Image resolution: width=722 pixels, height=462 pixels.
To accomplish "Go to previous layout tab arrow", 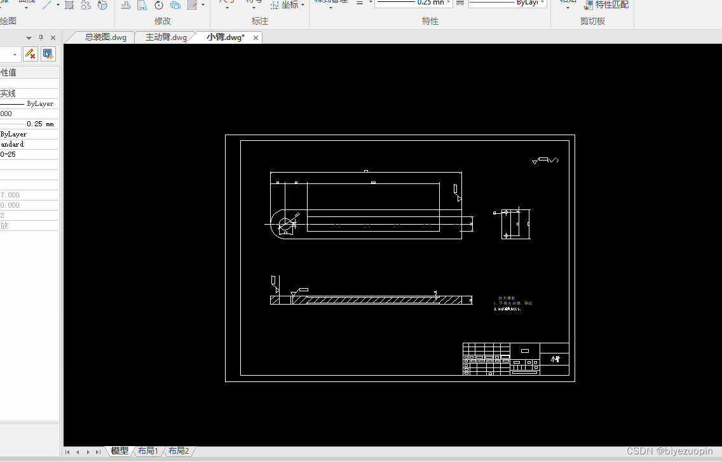I will pos(78,452).
